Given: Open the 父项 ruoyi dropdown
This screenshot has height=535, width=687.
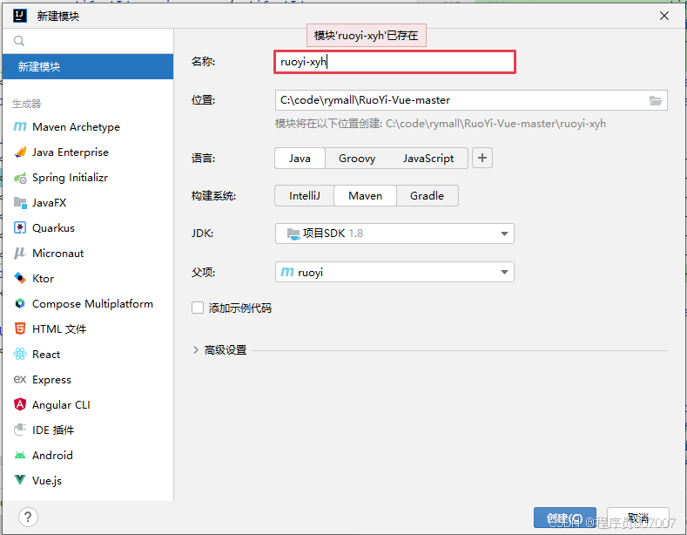Looking at the screenshot, I should point(394,273).
